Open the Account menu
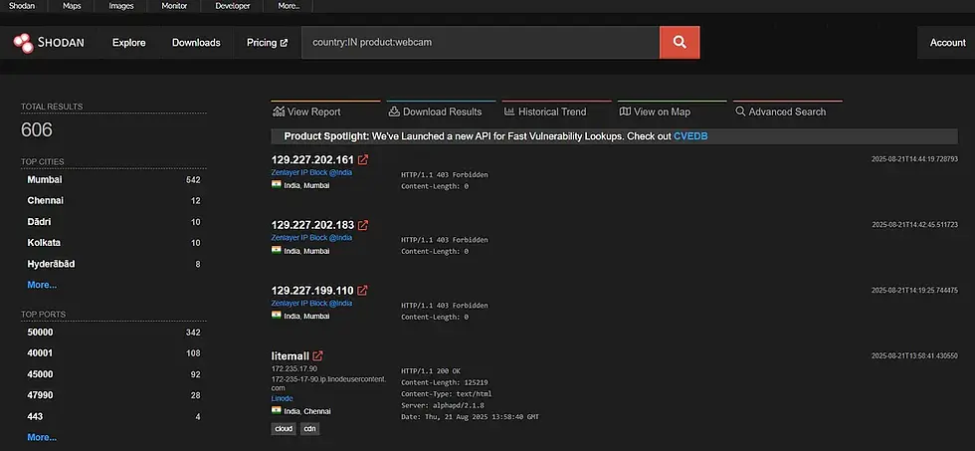975x451 pixels. tap(947, 43)
